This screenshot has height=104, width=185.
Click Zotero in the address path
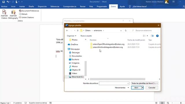click(88, 30)
